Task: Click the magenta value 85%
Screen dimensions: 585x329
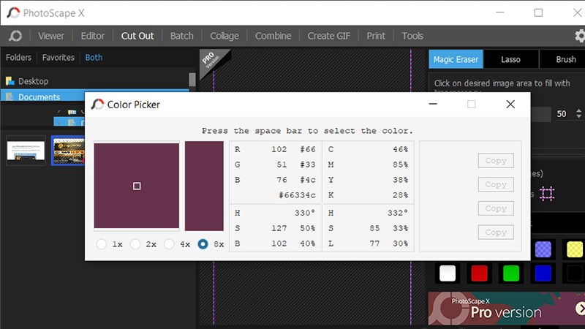Action: tap(400, 164)
